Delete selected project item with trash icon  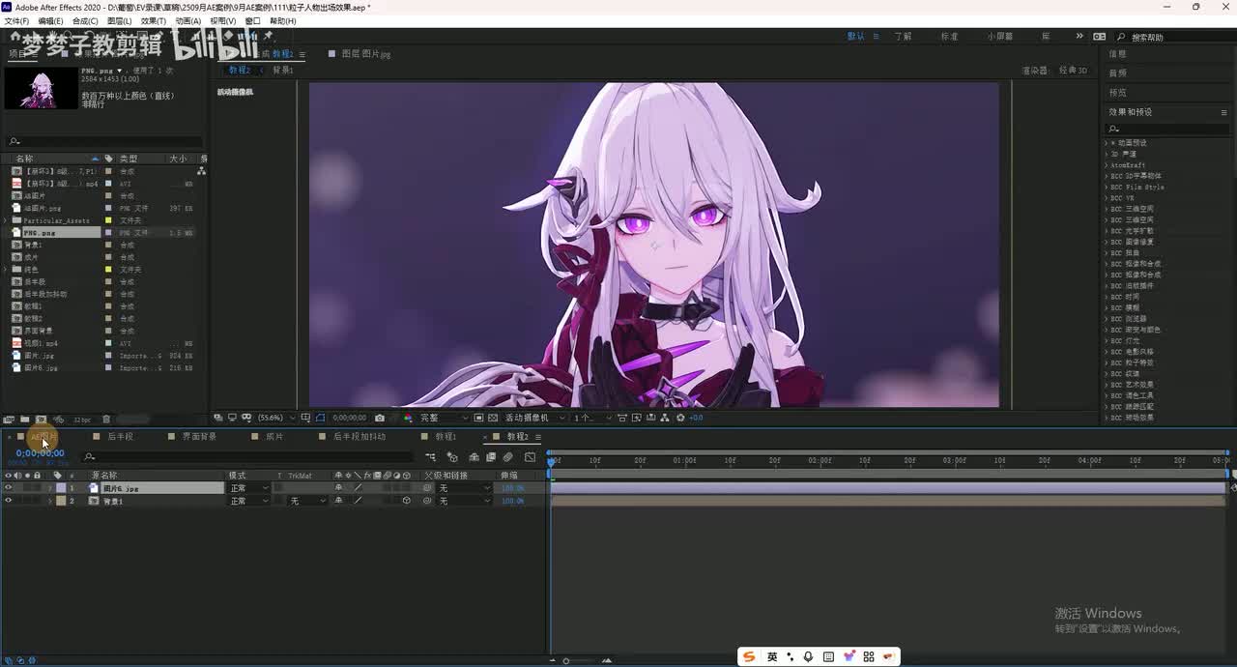pos(106,420)
